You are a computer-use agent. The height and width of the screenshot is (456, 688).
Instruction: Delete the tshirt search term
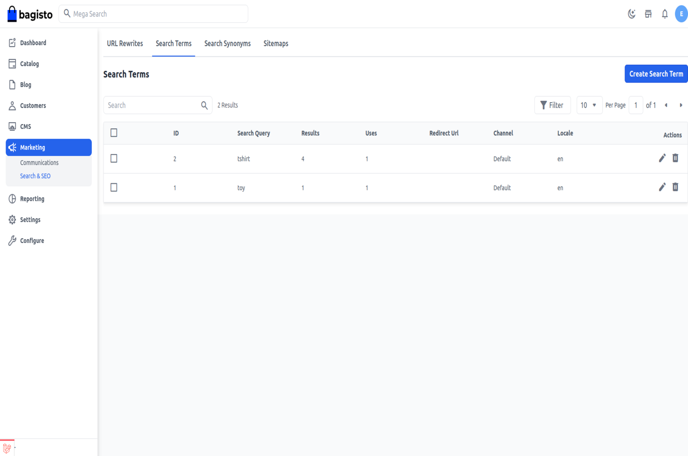coord(675,158)
